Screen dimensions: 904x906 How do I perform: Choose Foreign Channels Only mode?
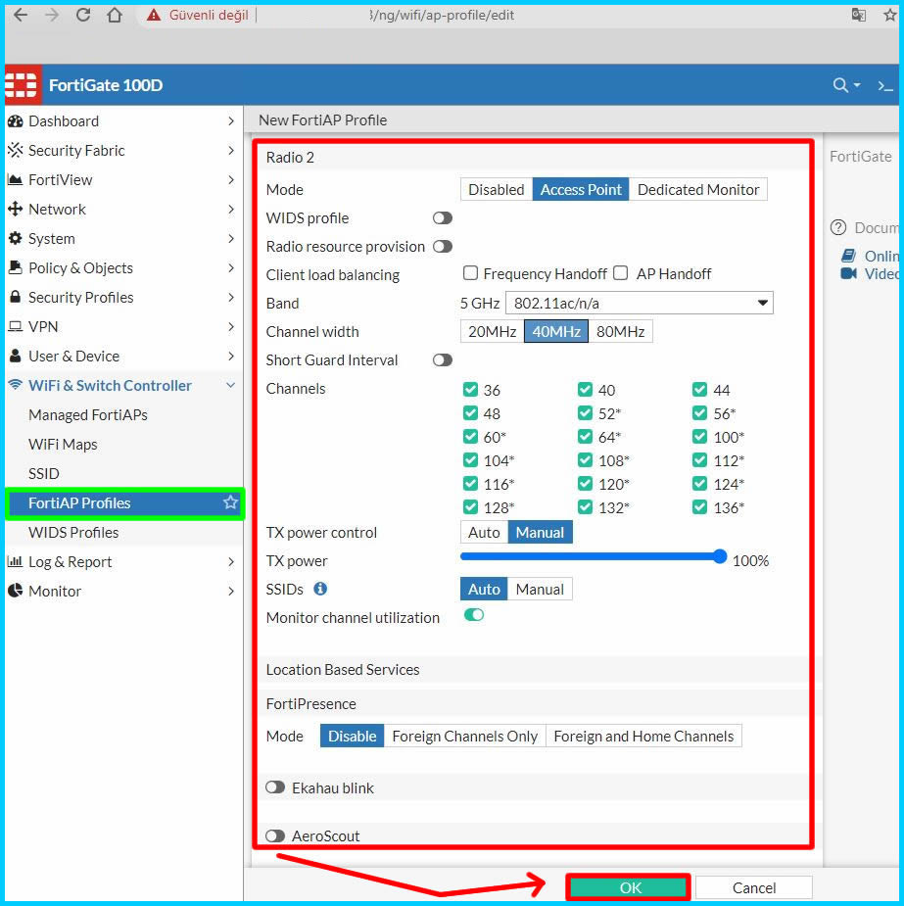(464, 737)
